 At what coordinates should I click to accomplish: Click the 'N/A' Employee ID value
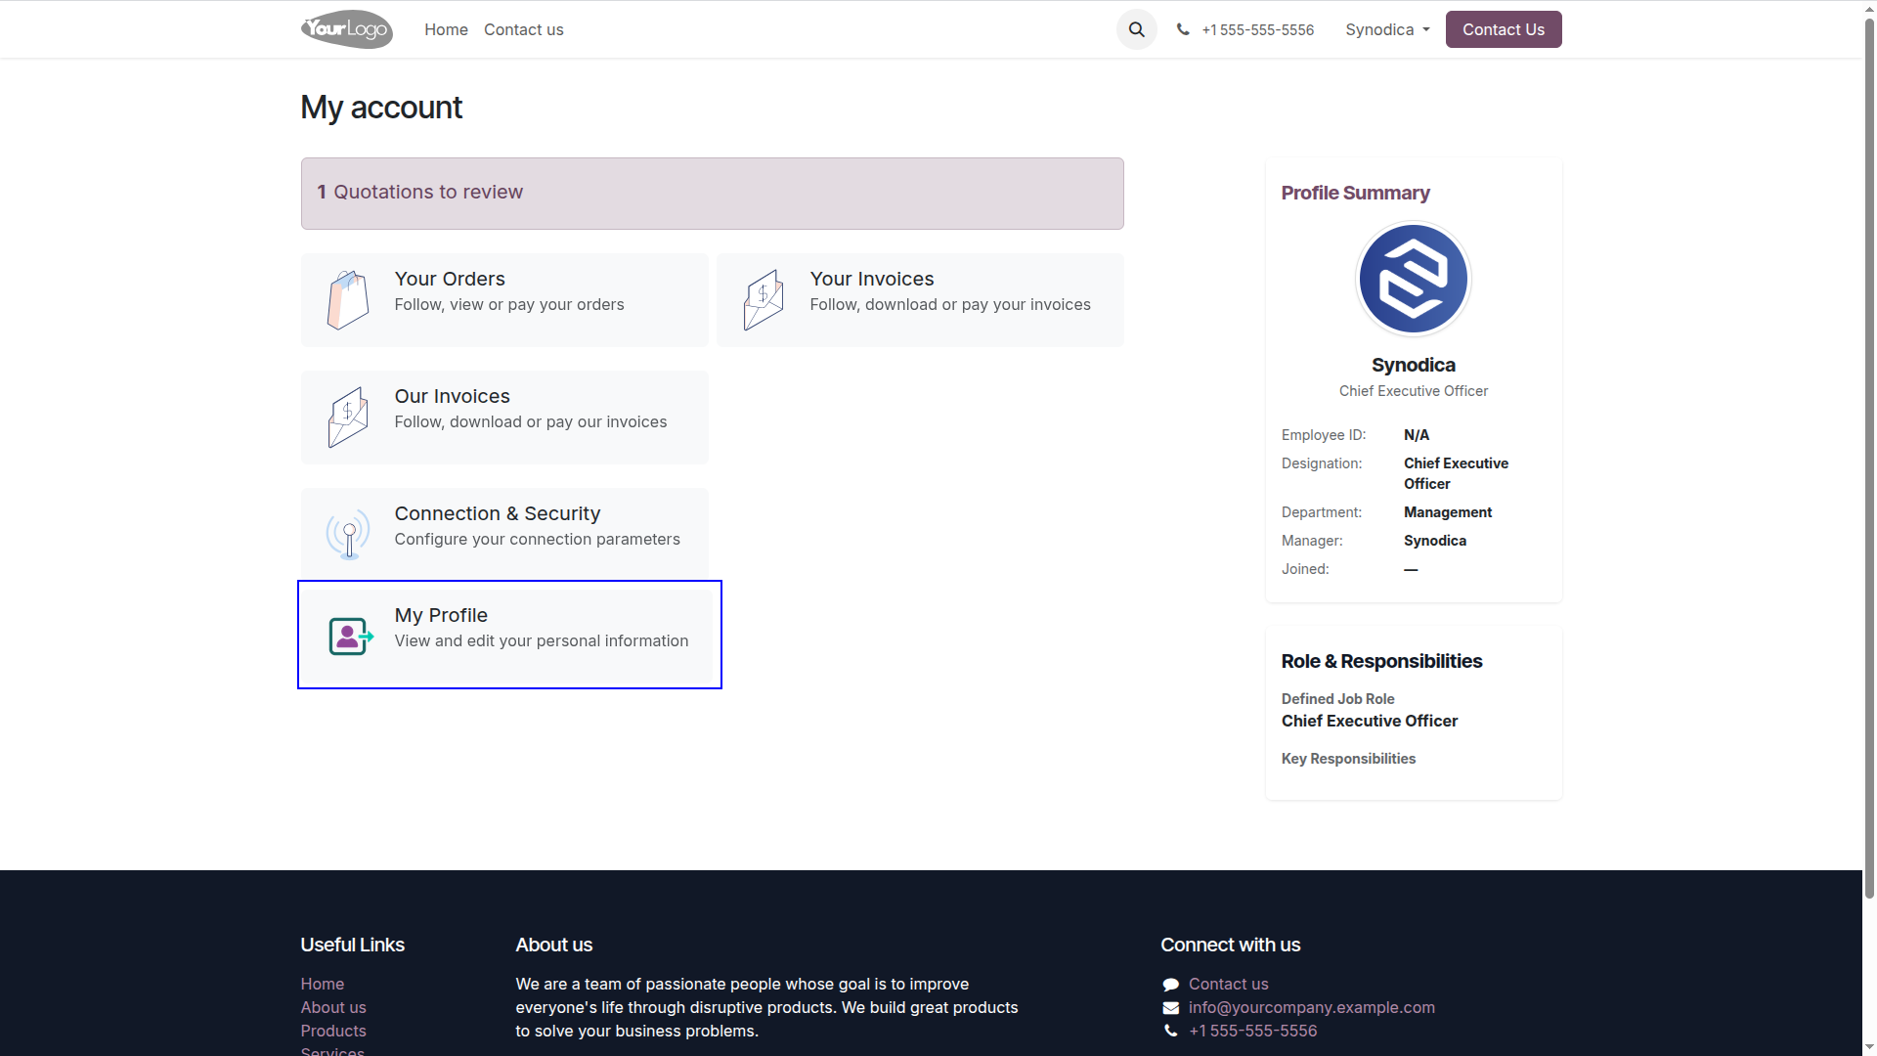1417,435
